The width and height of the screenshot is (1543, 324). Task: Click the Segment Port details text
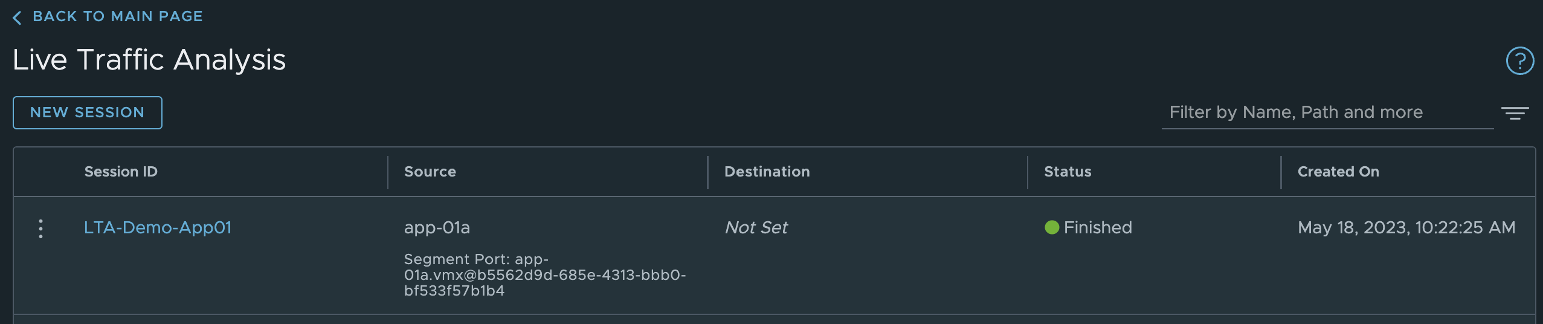tap(544, 275)
